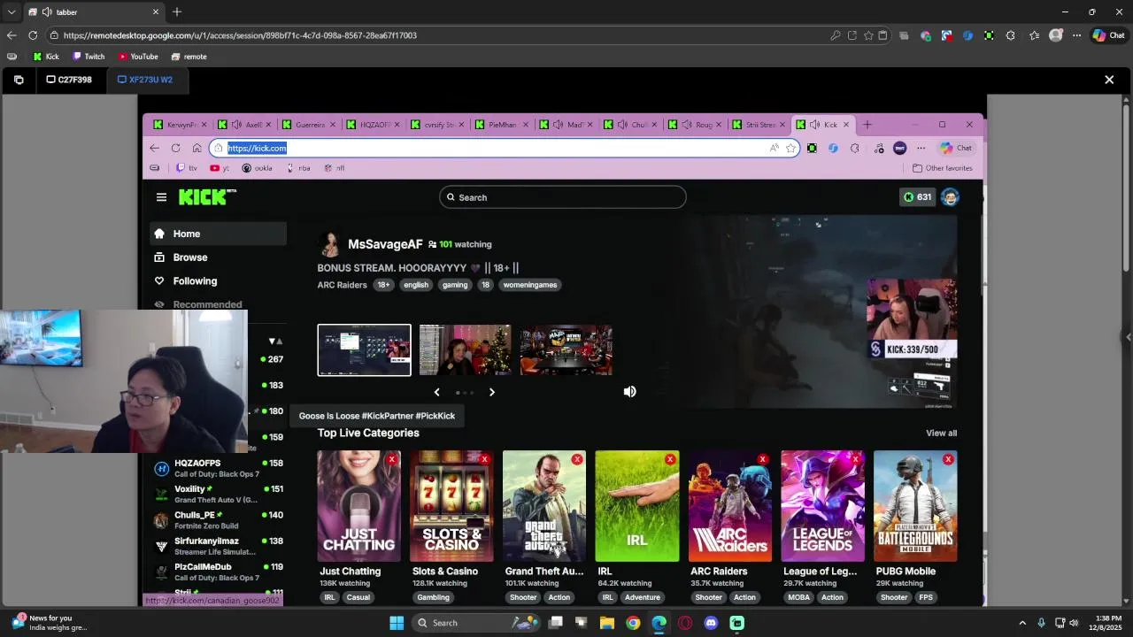Open Sirfurkanyilmaz channel in sidebar
Viewport: 1133px width, 637px height.
click(219, 546)
